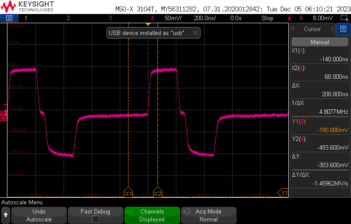Click the channel 4 ground level indicator
351x224 pixels.
[3, 115]
